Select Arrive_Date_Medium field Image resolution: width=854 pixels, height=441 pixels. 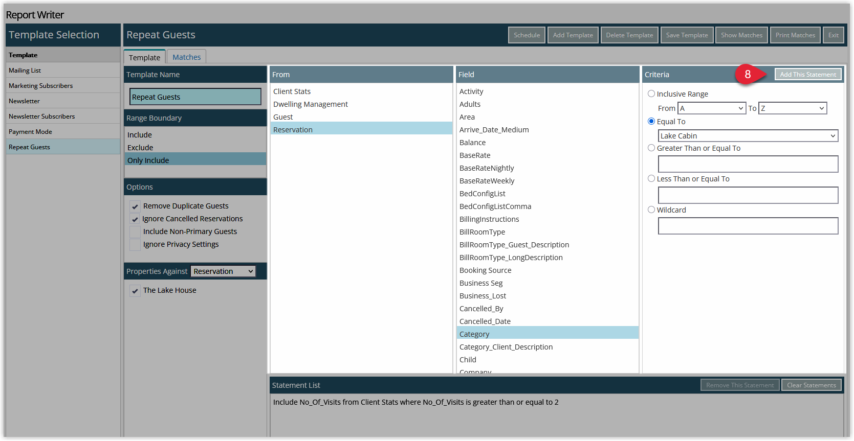[x=548, y=130]
